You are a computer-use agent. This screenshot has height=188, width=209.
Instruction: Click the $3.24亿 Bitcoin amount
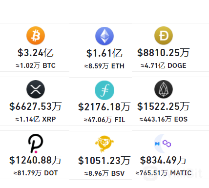click(x=36, y=53)
